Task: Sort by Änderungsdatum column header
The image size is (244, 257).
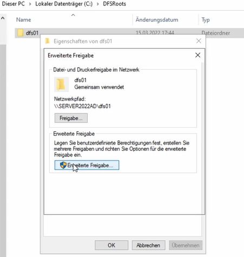Action: (157, 19)
